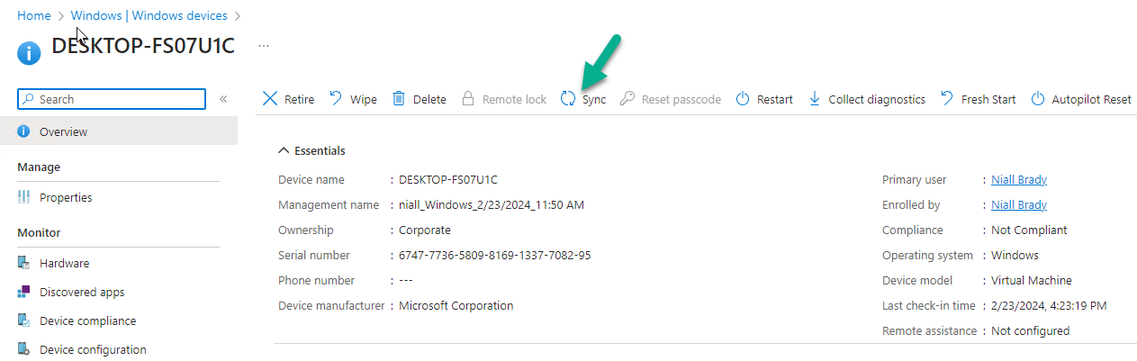Click the Primary user Niall Brady link
This screenshot has height=361, width=1137.
tap(1019, 179)
